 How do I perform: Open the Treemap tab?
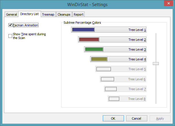[48, 14]
